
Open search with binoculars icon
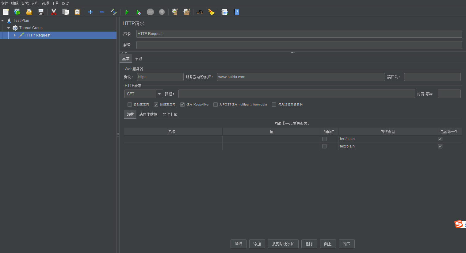[x=200, y=12]
